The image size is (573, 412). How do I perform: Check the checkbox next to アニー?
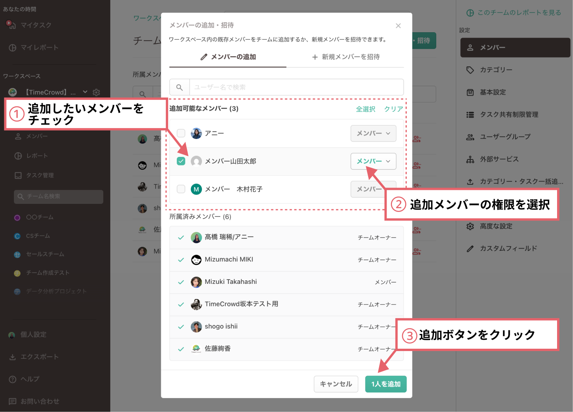181,133
